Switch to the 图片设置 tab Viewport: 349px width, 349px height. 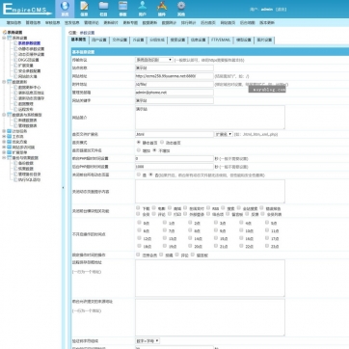click(x=264, y=40)
